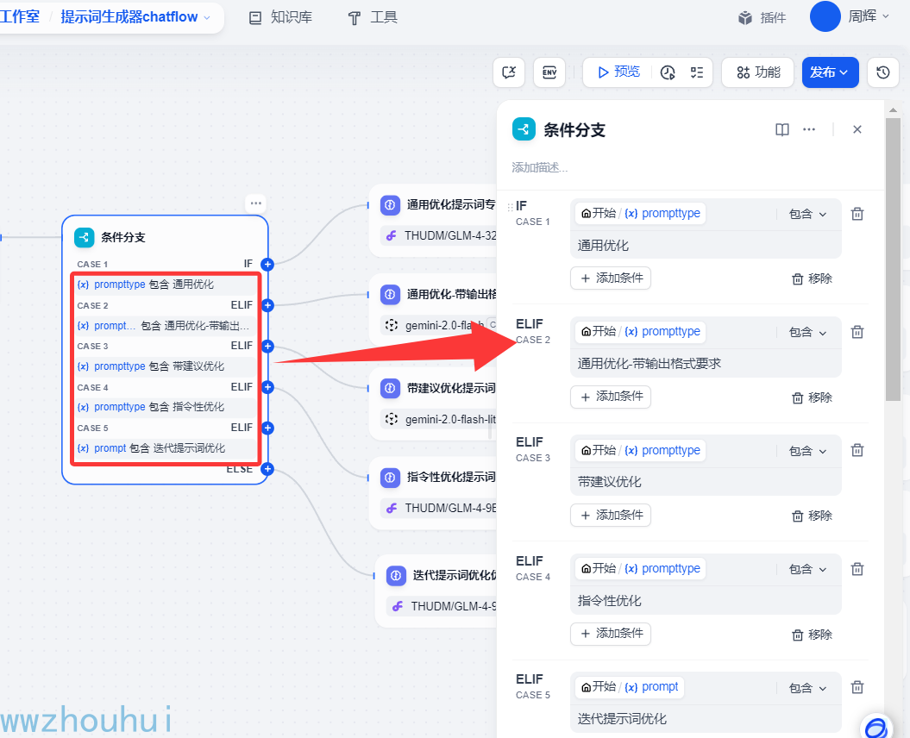Click plus handle on CASE 5 ELIF branch
This screenshot has width=910, height=738.
(x=267, y=428)
